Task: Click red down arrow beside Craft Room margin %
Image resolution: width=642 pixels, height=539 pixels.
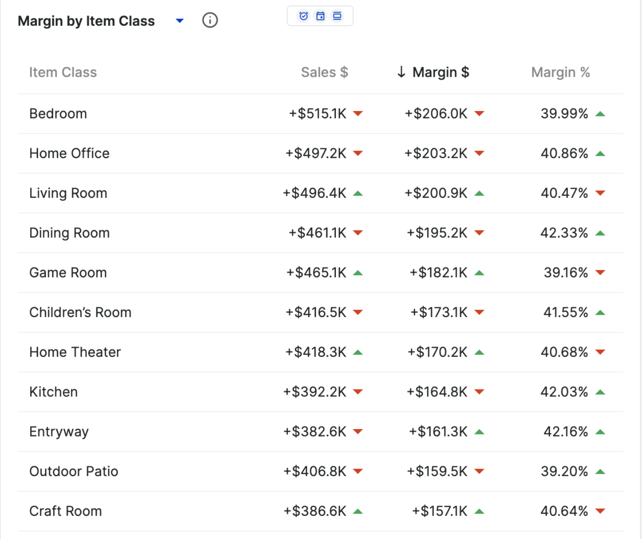Action: (x=600, y=511)
